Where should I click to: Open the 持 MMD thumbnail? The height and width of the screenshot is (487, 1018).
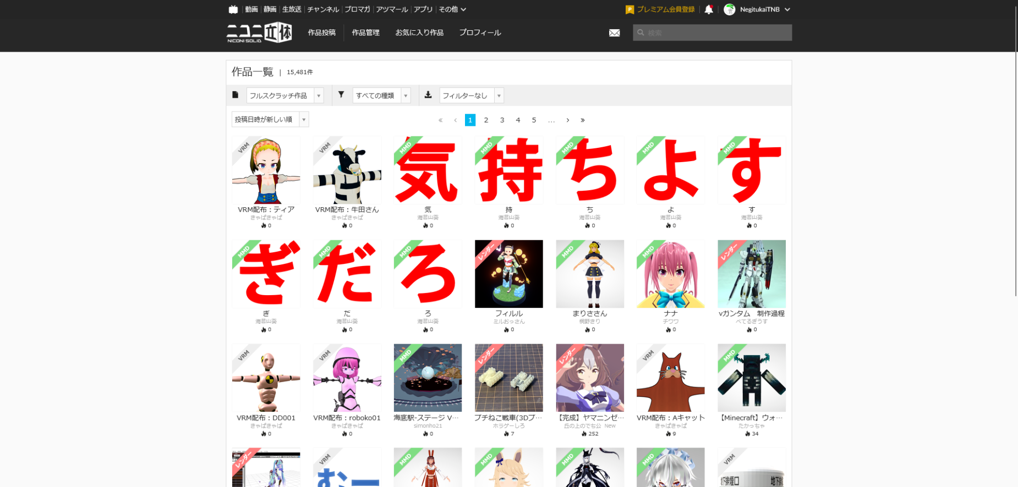click(x=509, y=170)
